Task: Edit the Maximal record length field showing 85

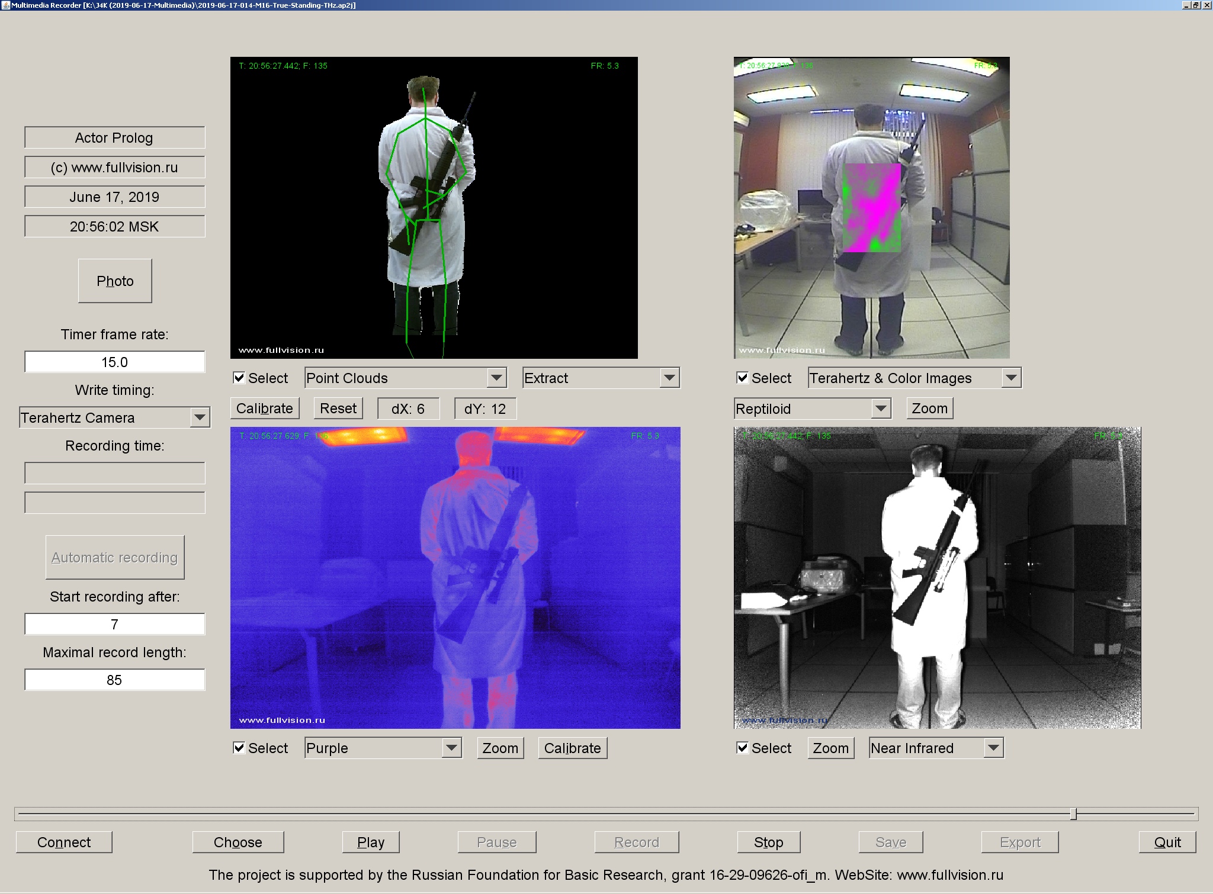Action: point(114,679)
